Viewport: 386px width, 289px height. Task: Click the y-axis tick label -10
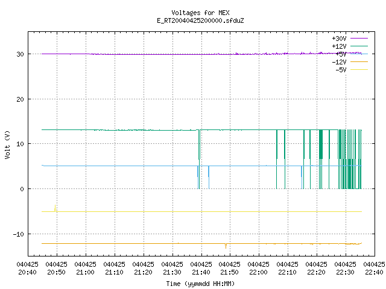click(x=19, y=234)
